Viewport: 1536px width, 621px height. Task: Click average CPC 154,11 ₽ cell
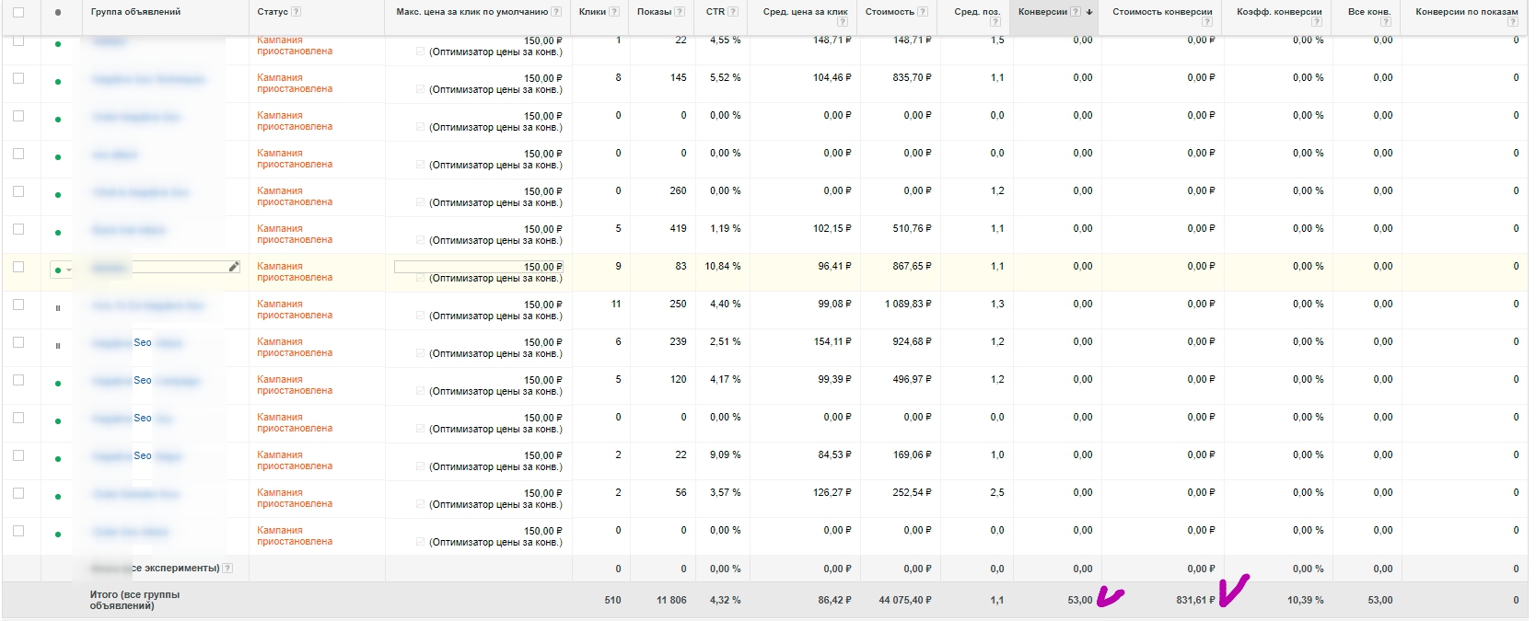tap(832, 342)
